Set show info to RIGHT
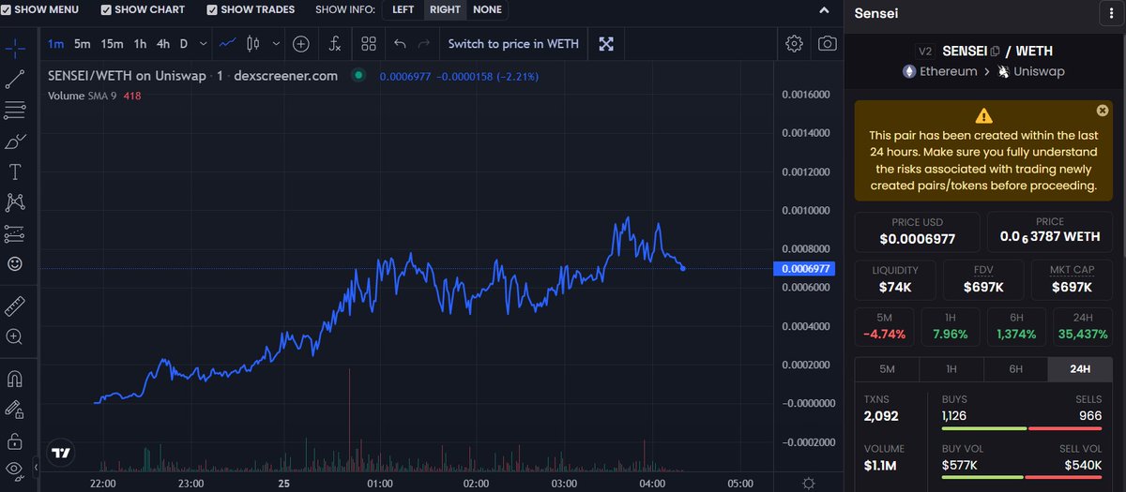 pyautogui.click(x=445, y=9)
